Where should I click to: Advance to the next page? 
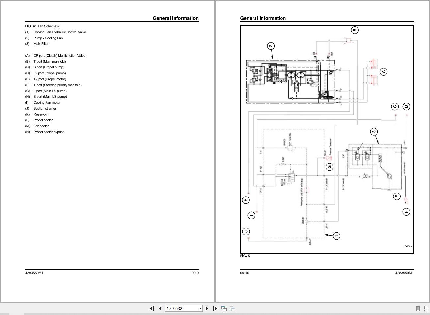pyautogui.click(x=207, y=308)
